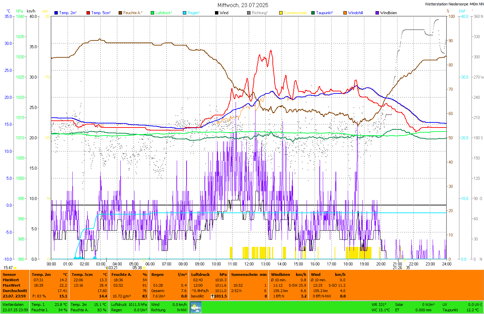Click the brown Feuchte A. legend square
Image resolution: width=484 pixels, height=314 pixels.
120,13
